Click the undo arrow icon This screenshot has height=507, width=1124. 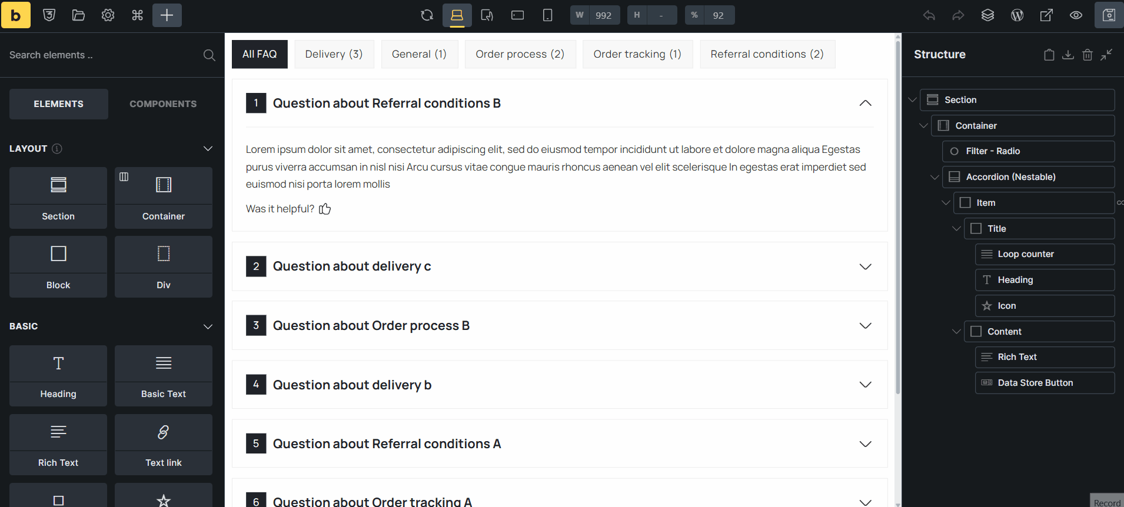click(929, 15)
